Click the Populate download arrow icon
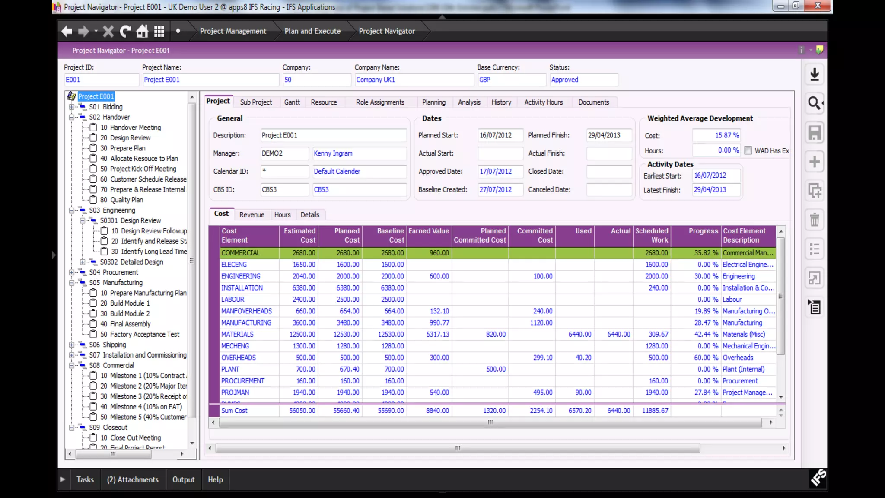The width and height of the screenshot is (885, 498). pos(814,74)
